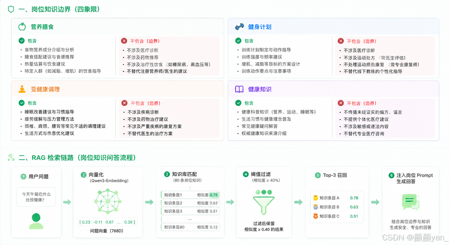Click the red X icon in 亚健康调理 card
The image size is (450, 245).
124,103
